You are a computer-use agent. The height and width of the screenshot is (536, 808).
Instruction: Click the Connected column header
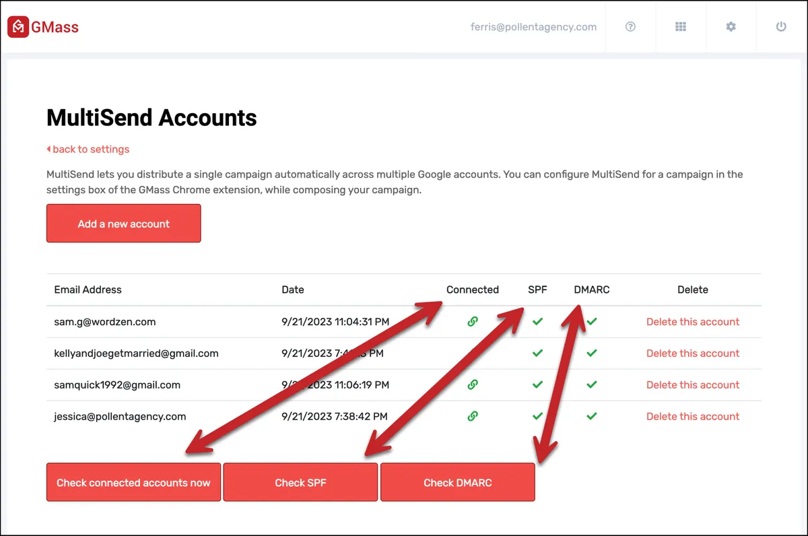[x=473, y=290]
